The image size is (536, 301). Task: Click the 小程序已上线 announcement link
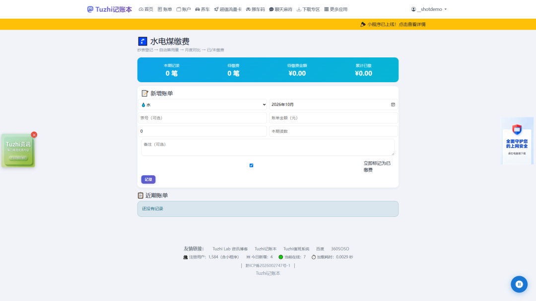(x=393, y=24)
